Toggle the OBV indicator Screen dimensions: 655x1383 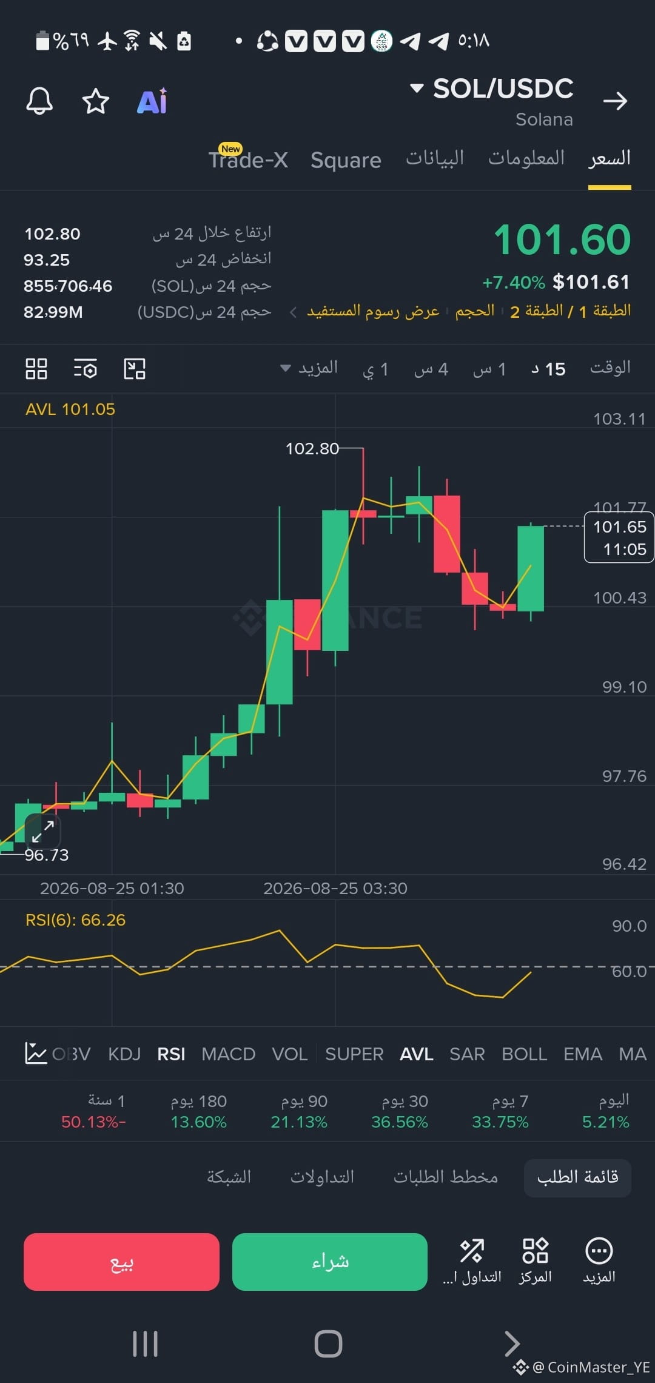coord(72,1054)
